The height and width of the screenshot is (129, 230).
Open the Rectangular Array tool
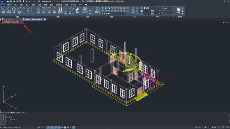pos(60,10)
